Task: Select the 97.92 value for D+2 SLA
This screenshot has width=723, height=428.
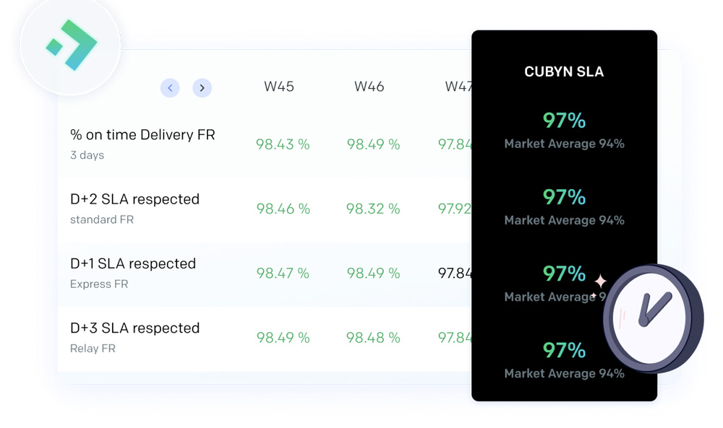Action: (455, 209)
